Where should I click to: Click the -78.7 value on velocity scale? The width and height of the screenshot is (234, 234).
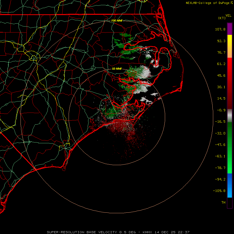(220, 168)
